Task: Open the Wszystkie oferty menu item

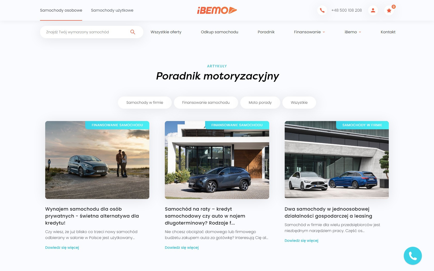Action: point(166,32)
